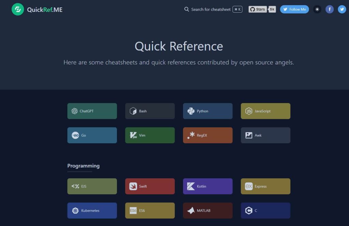Open the Swift cheatsheet

[150, 186]
